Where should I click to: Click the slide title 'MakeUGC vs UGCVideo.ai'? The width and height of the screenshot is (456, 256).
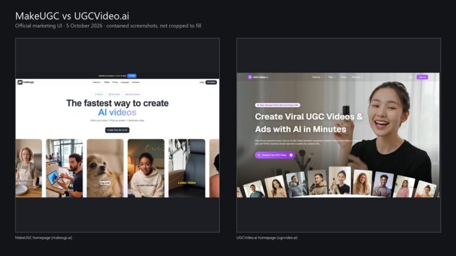(x=72, y=16)
